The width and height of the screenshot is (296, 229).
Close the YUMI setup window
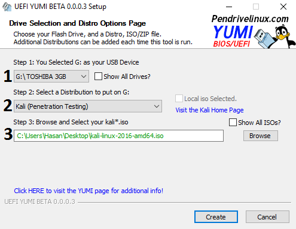(283, 7)
